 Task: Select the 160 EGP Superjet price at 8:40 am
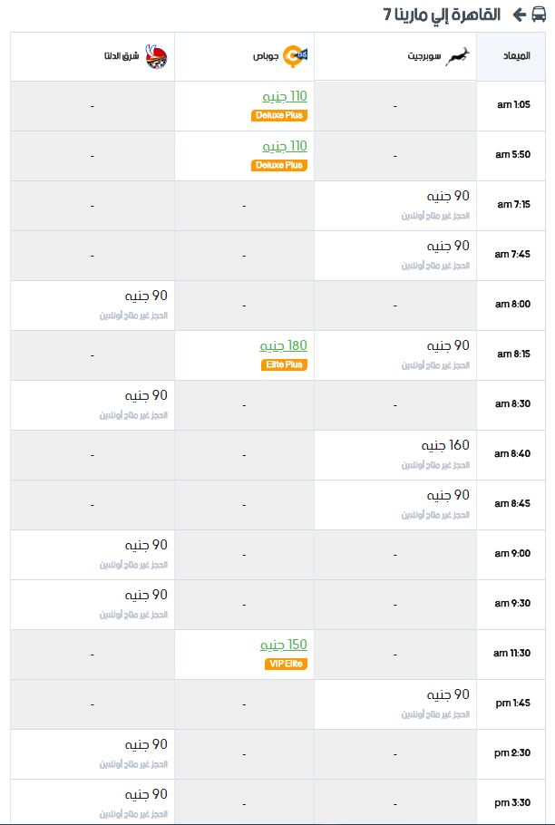coord(445,445)
